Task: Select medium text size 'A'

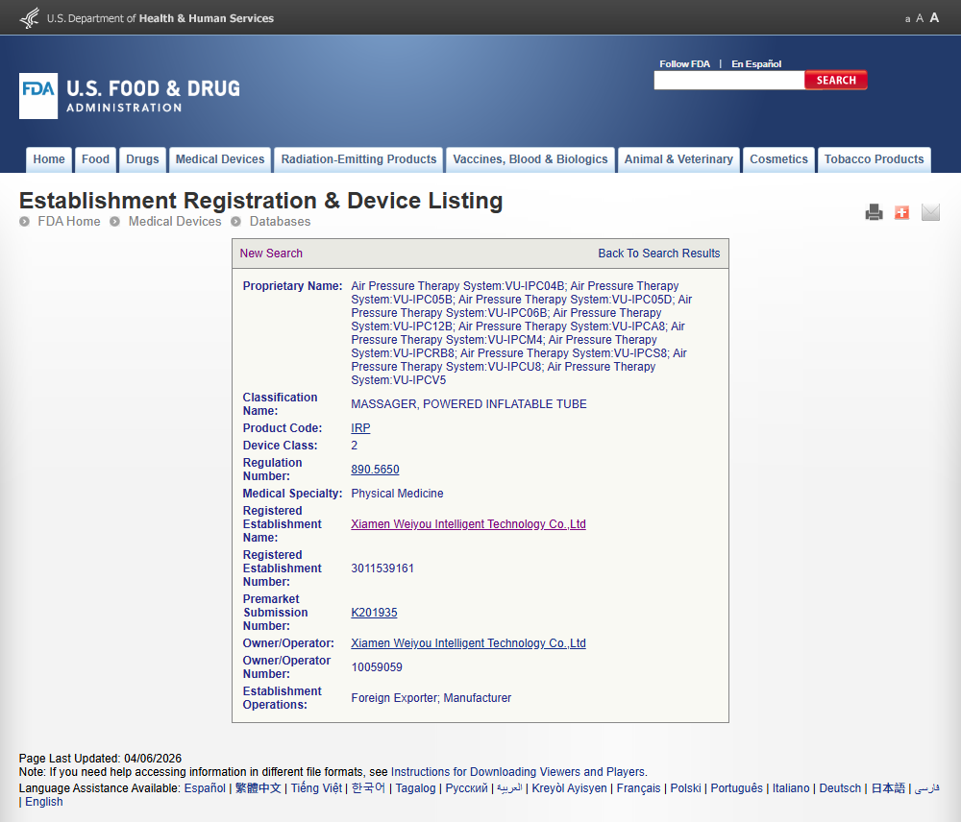Action: 920,18
